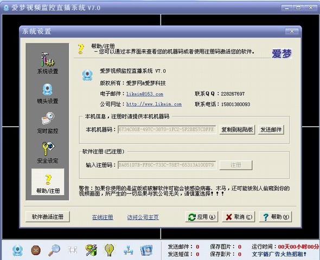Screen dimensions: 320x260
Task: Click the 运行时间 running time value
Action: pyautogui.click(x=299, y=247)
